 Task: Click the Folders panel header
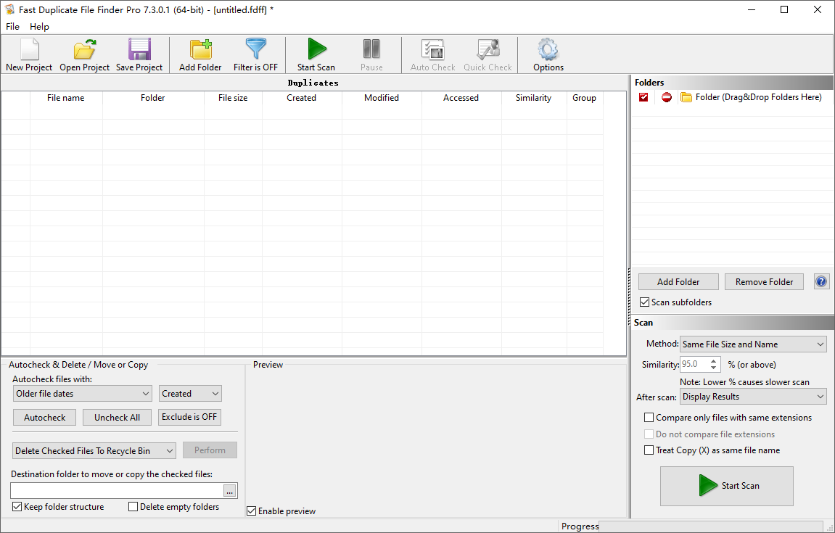732,83
